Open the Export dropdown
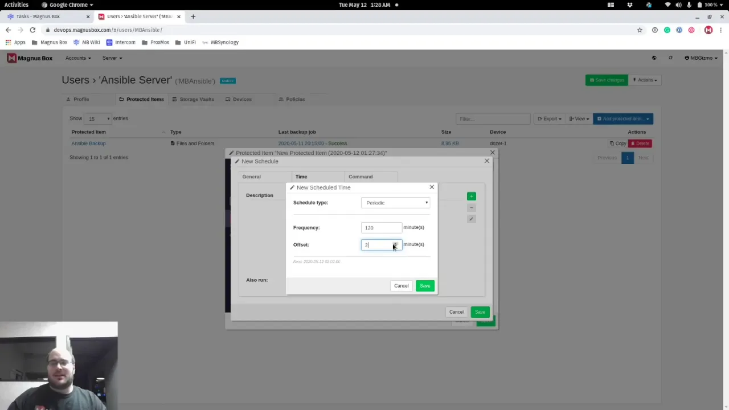Viewport: 729px width, 410px height. click(549, 119)
